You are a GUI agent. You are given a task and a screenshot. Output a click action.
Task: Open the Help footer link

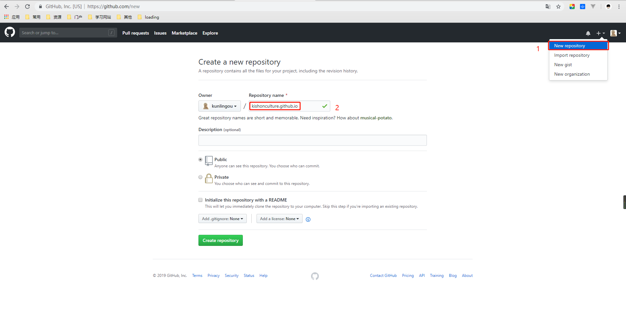pyautogui.click(x=263, y=276)
